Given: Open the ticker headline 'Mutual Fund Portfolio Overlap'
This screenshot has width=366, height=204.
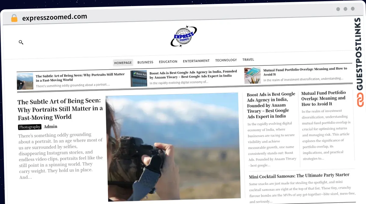Looking at the screenshot, I should pyautogui.click(x=305, y=72).
